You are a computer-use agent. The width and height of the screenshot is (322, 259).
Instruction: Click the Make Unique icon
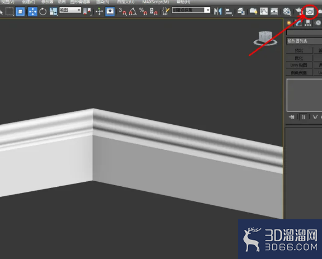(315, 117)
